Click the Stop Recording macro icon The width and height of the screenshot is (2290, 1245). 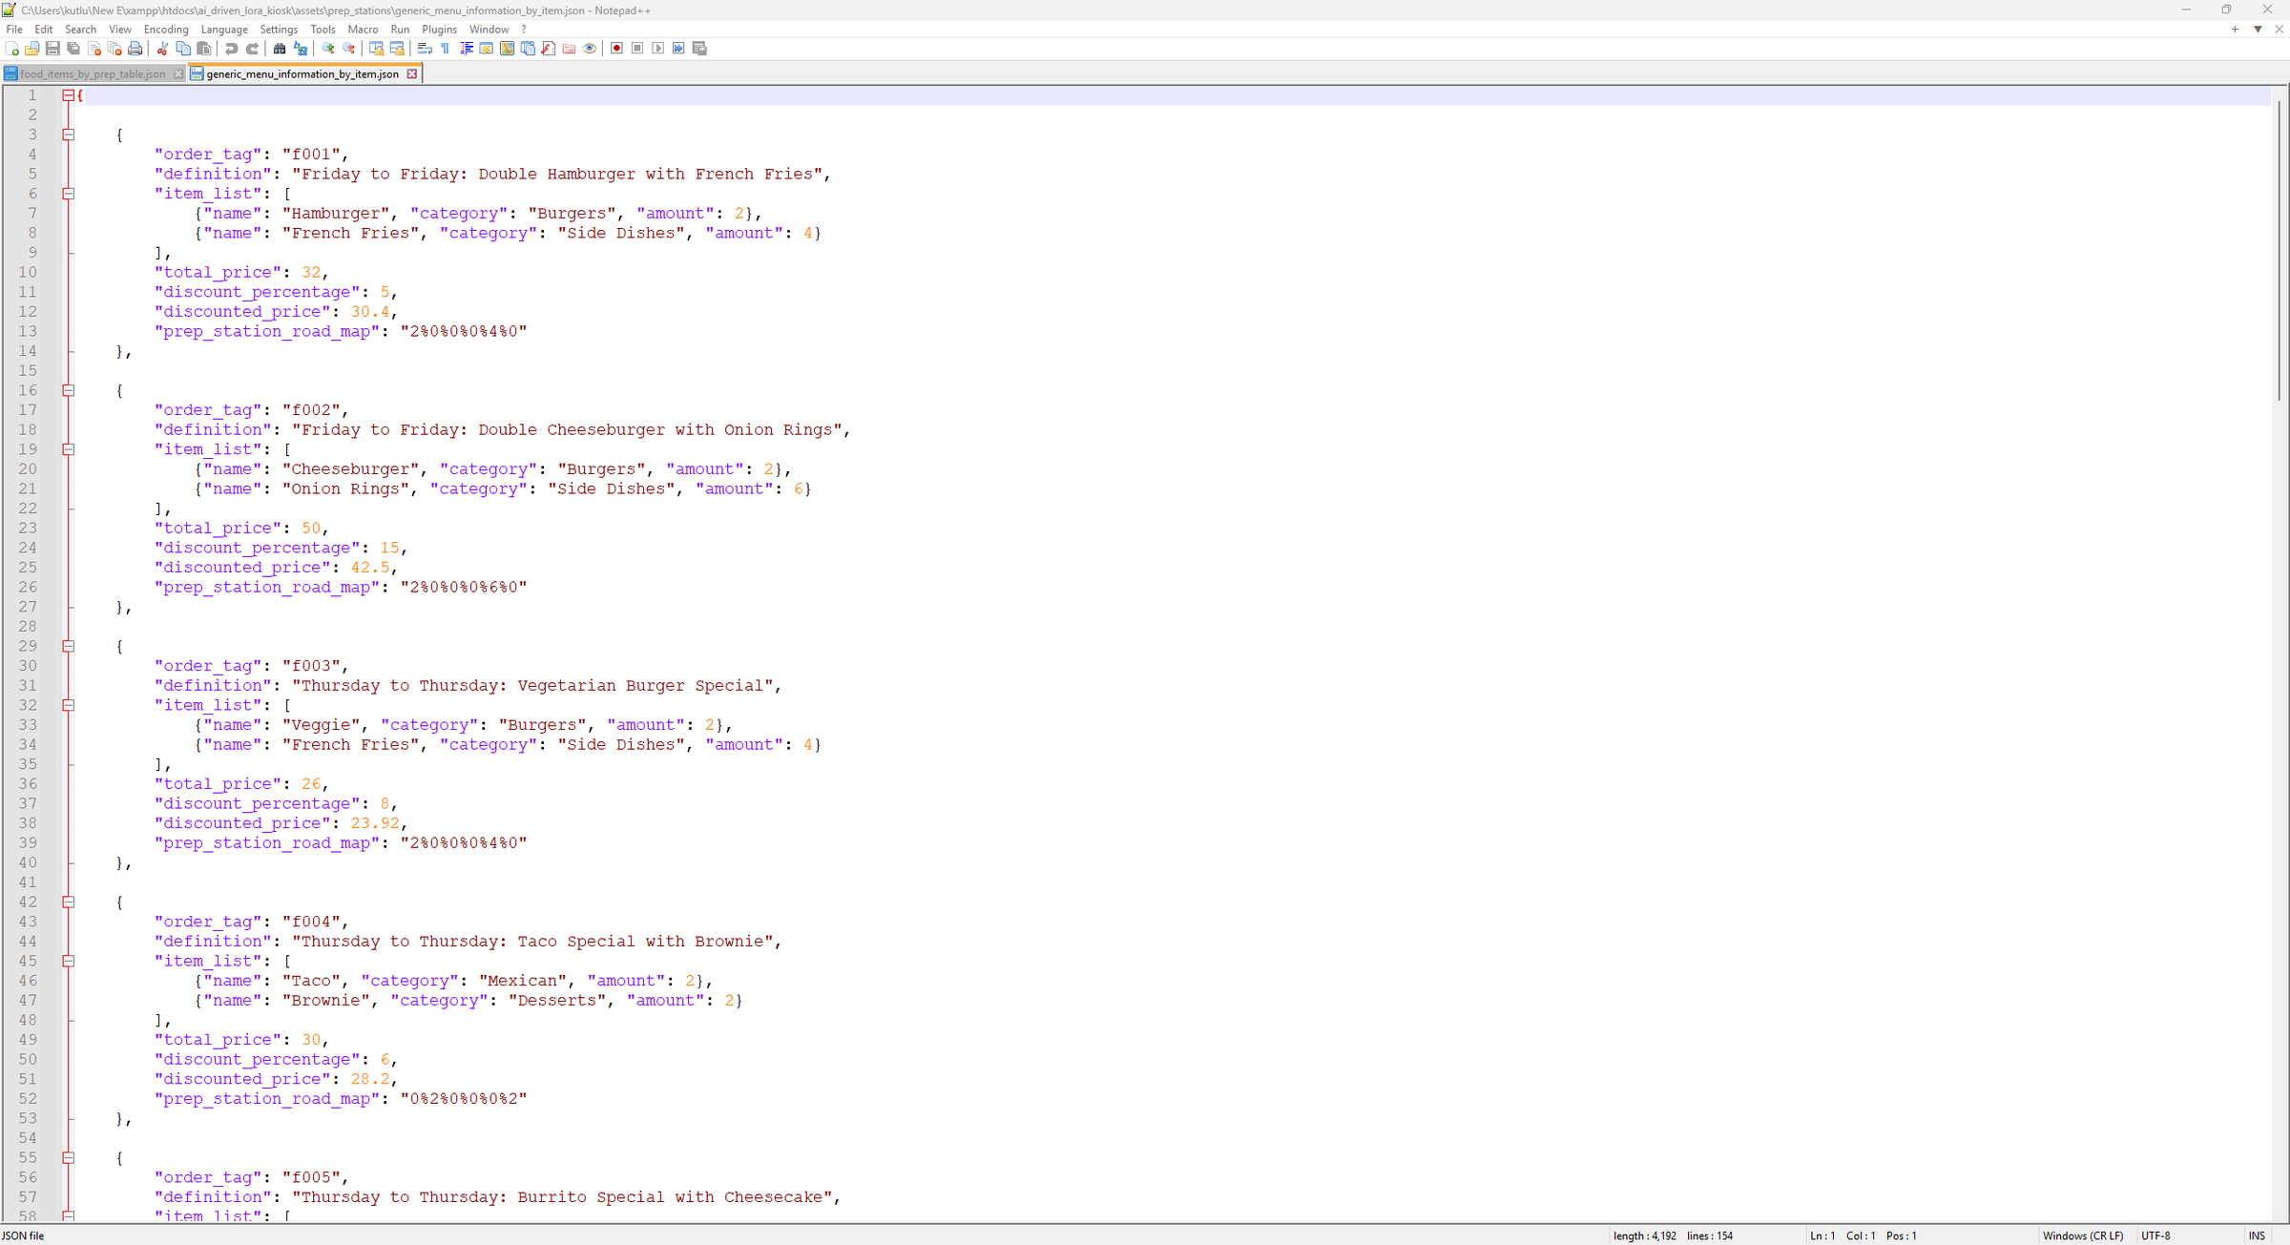637,49
